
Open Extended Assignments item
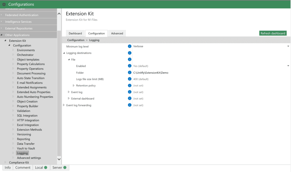coord(32,87)
